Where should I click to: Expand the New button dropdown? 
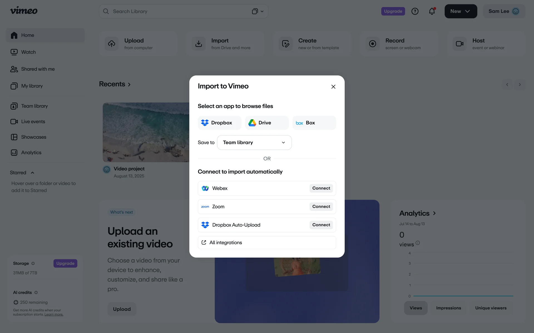click(x=461, y=11)
